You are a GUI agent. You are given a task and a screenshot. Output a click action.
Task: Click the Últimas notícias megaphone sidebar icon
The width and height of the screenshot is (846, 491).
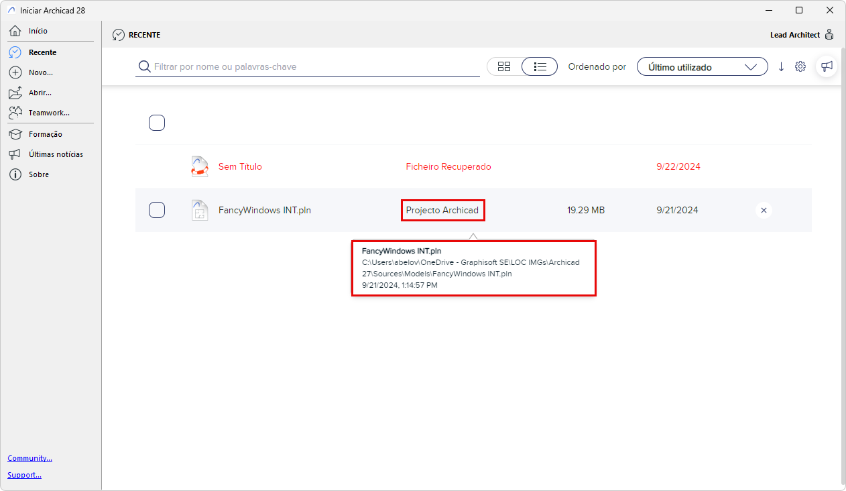pyautogui.click(x=15, y=154)
